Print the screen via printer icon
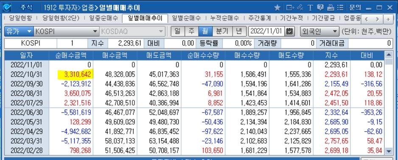This screenshot has height=160, width=398. (331, 8)
